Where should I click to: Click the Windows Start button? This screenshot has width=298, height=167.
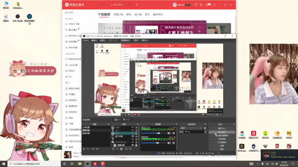pos(4,164)
